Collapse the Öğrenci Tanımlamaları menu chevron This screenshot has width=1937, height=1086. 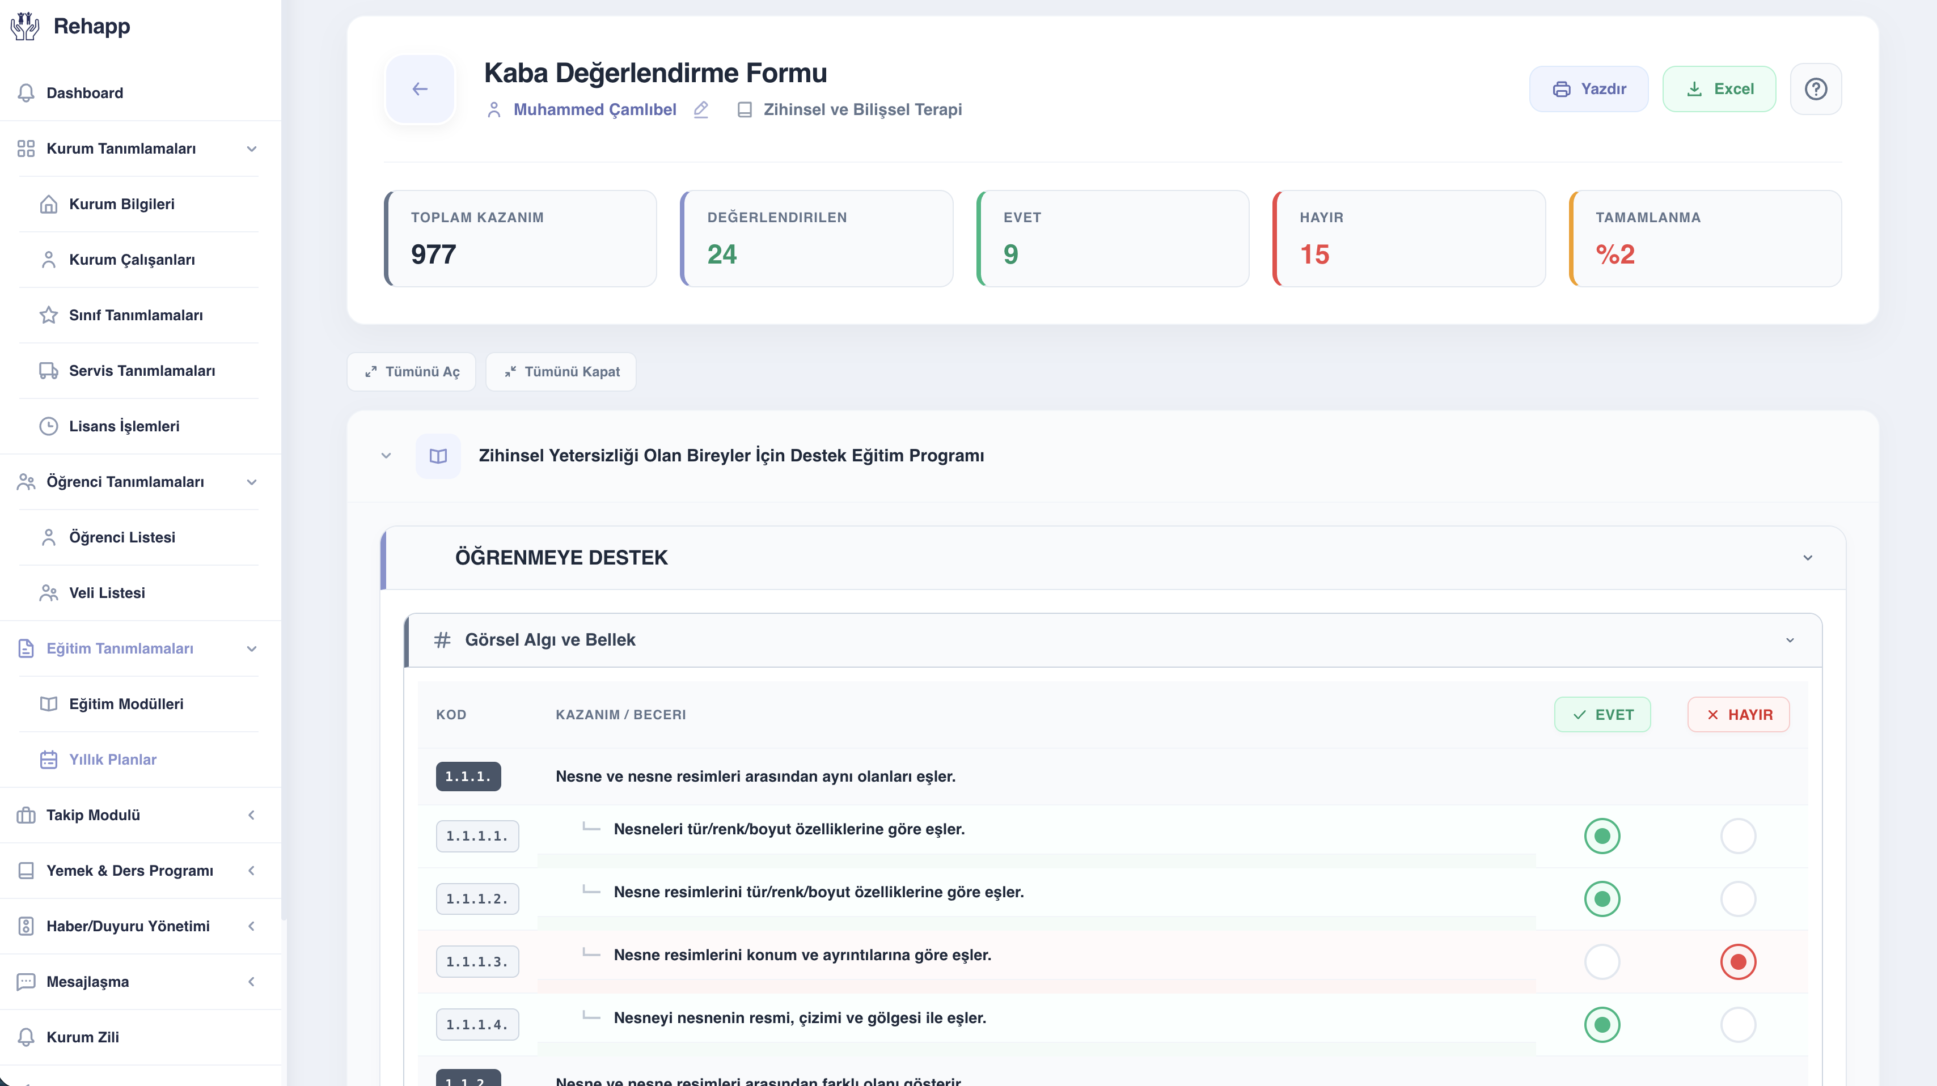click(x=252, y=482)
